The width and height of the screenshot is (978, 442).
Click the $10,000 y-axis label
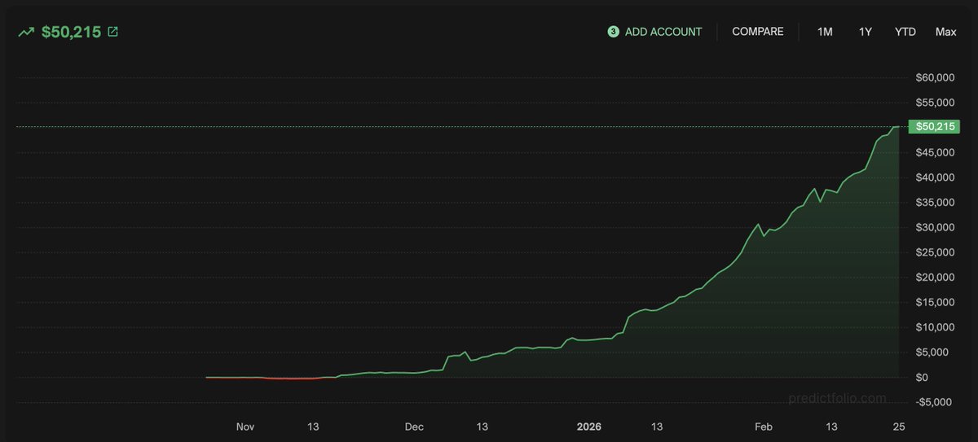click(x=935, y=327)
